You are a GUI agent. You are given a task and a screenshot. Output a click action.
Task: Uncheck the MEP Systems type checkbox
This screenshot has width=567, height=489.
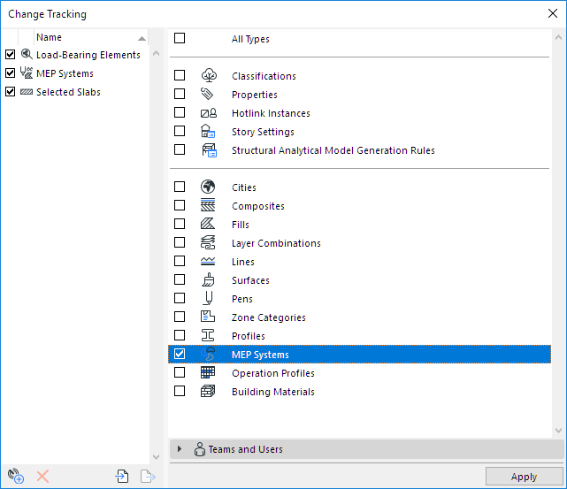180,355
